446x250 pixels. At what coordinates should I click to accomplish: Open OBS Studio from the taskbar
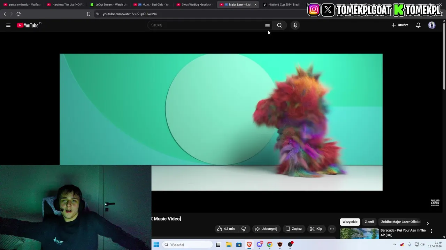290,244
